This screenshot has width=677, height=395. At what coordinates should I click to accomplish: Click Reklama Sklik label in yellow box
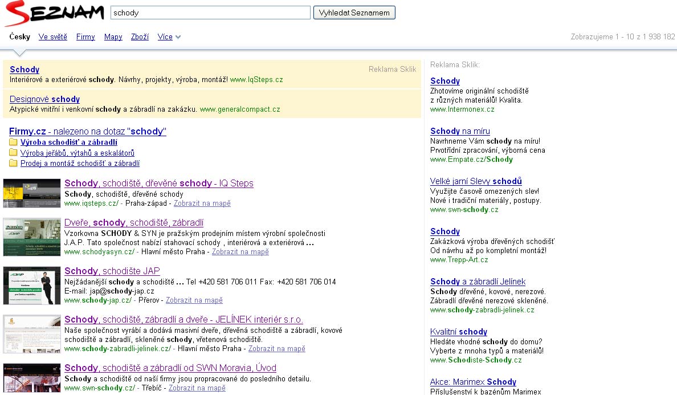(392, 69)
